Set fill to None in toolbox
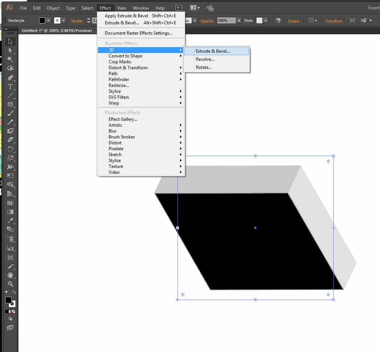Screen dimensions: 380x352 click(14, 311)
